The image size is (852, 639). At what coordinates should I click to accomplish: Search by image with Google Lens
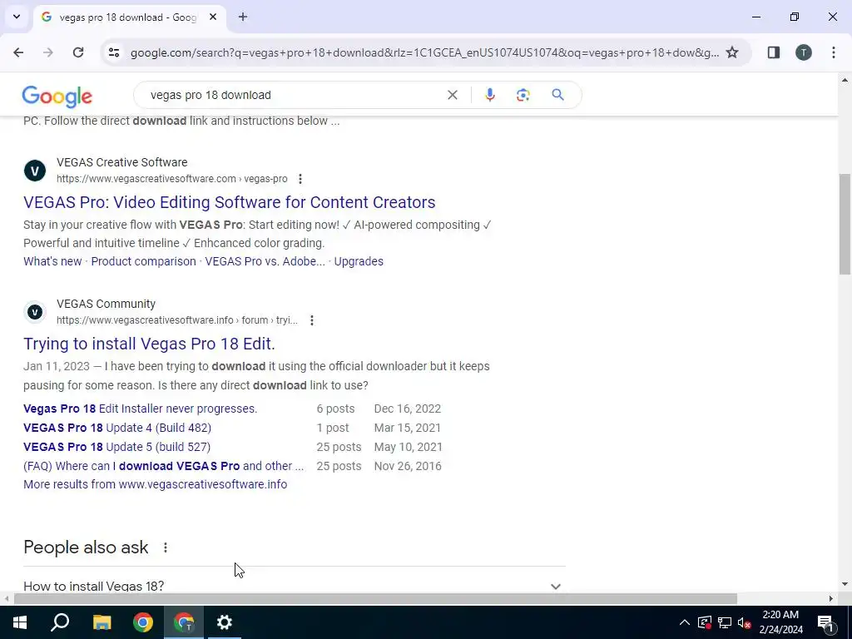tap(523, 95)
